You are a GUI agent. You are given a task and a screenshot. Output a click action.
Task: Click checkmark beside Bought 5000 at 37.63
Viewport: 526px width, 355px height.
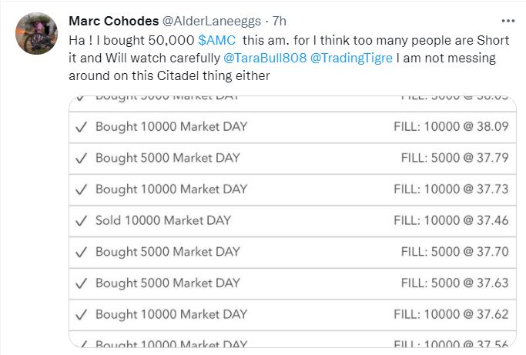pos(82,283)
